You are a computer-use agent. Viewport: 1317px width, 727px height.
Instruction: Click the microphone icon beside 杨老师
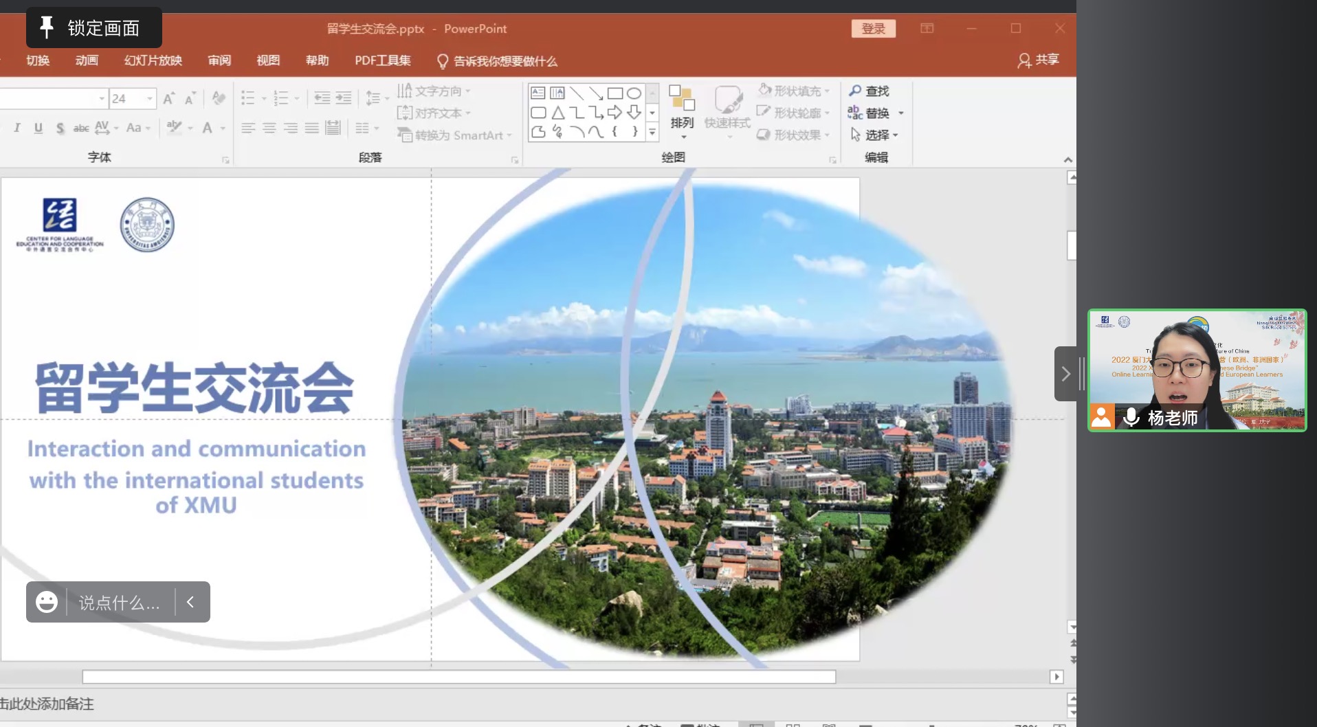tap(1131, 417)
